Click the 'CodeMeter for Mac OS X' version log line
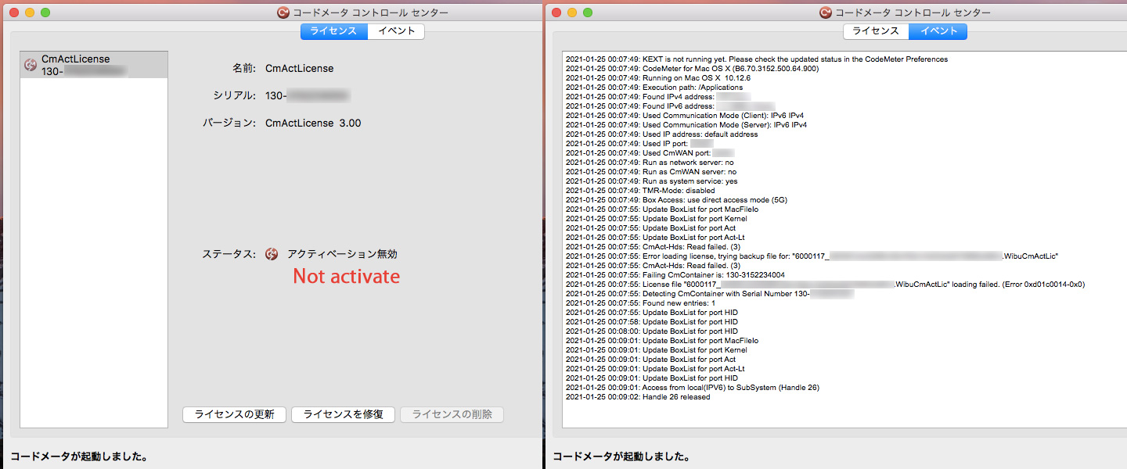 [x=692, y=69]
